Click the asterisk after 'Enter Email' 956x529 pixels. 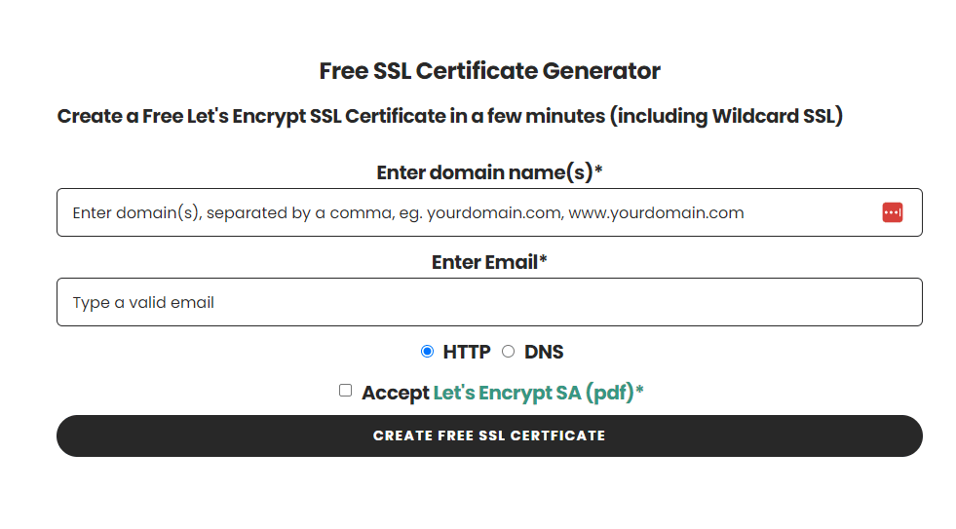tap(543, 259)
